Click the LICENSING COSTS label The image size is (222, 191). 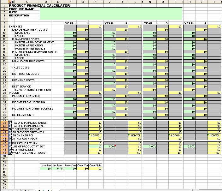(x=23, y=80)
